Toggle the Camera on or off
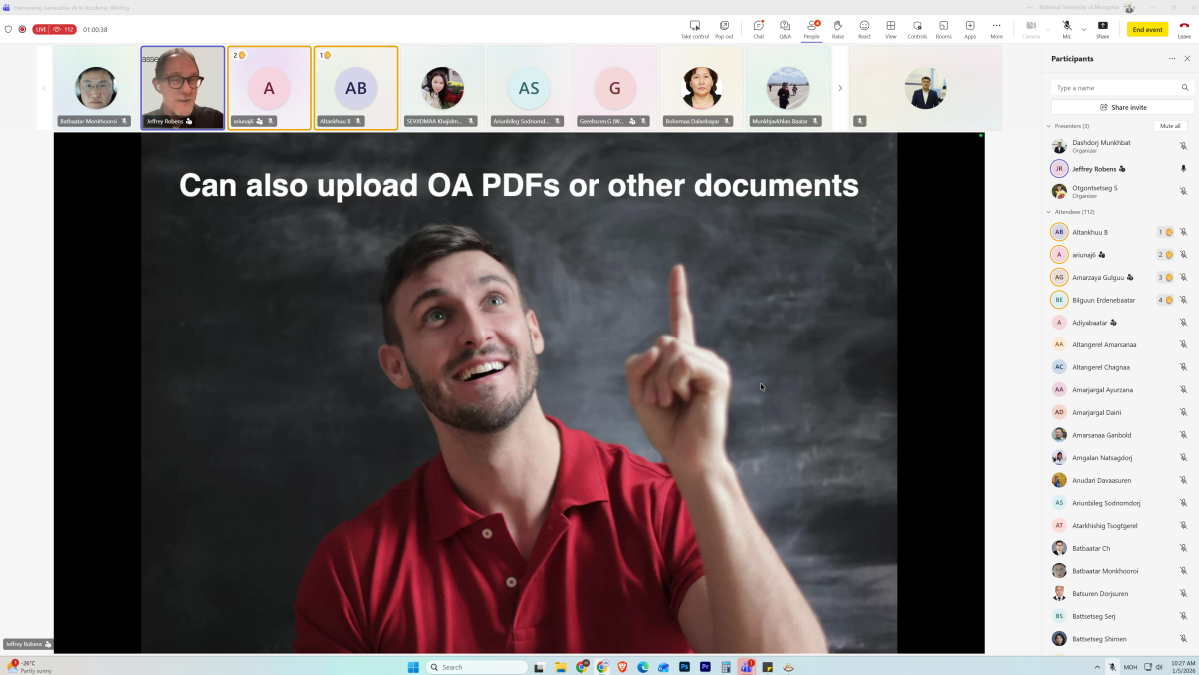The image size is (1199, 675). [x=1031, y=28]
